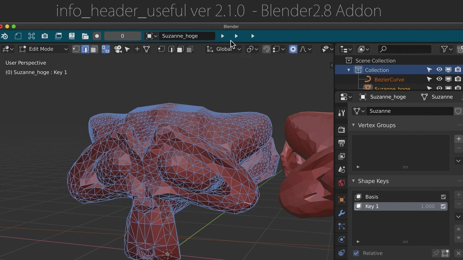This screenshot has height=260, width=463.
Task: Switch to face select mode
Action: pyautogui.click(x=94, y=49)
